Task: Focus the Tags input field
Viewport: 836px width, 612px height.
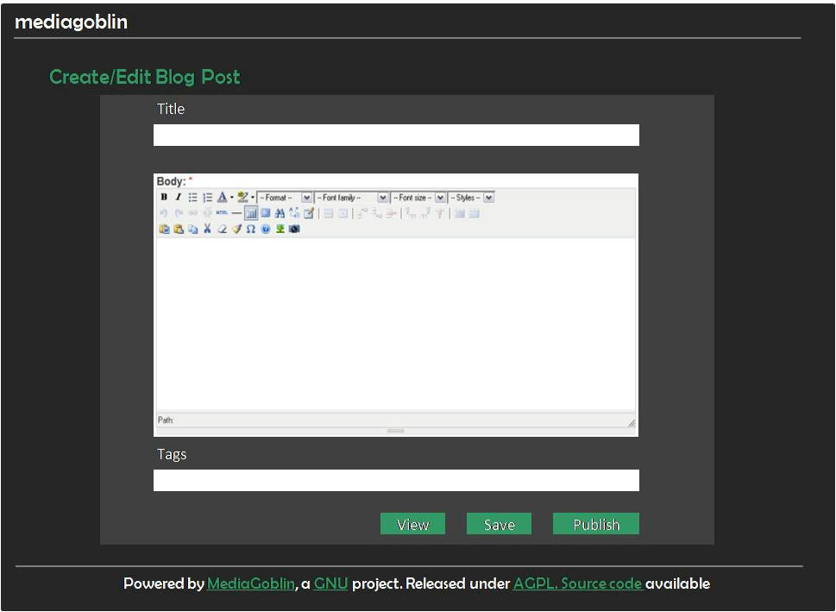Action: point(396,480)
